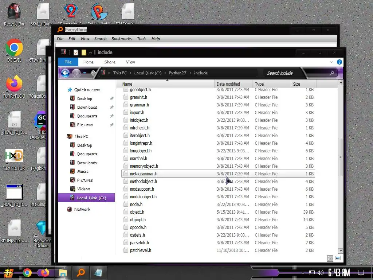Open the Bejeweled 2 desktop icon
This screenshot has height=280, width=373.
point(71,13)
